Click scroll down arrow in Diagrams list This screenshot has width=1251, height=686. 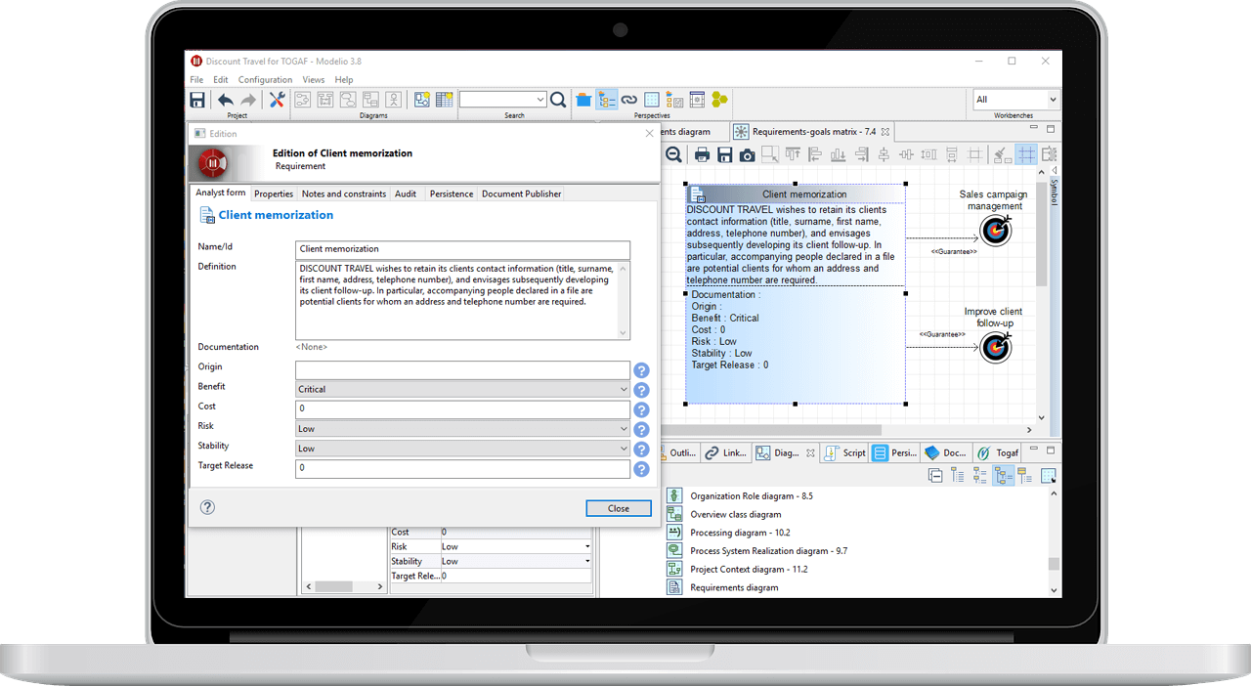coord(1054,590)
